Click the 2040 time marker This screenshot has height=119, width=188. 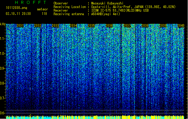tap(181, 26)
